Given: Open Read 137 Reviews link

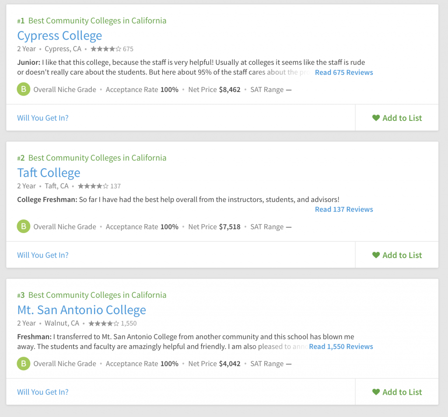Looking at the screenshot, I should (x=344, y=209).
